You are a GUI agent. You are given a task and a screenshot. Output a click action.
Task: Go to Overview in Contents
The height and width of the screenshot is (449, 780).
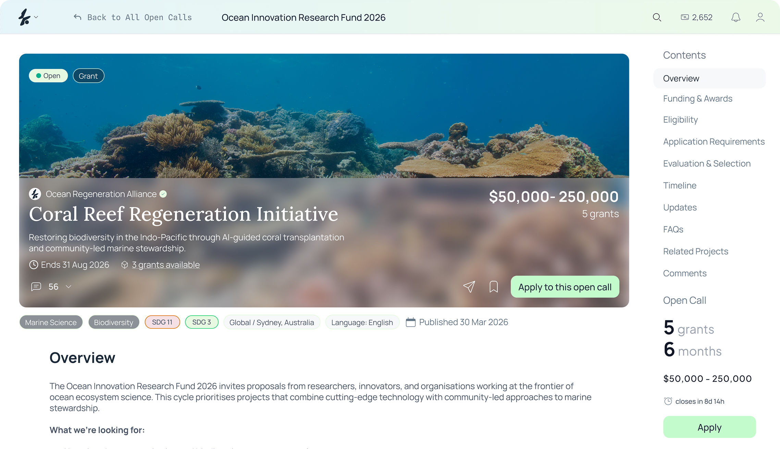pos(709,78)
